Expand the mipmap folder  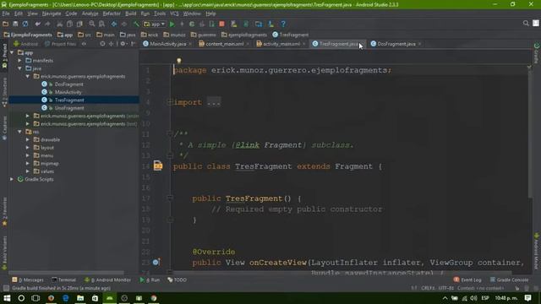[x=28, y=163]
